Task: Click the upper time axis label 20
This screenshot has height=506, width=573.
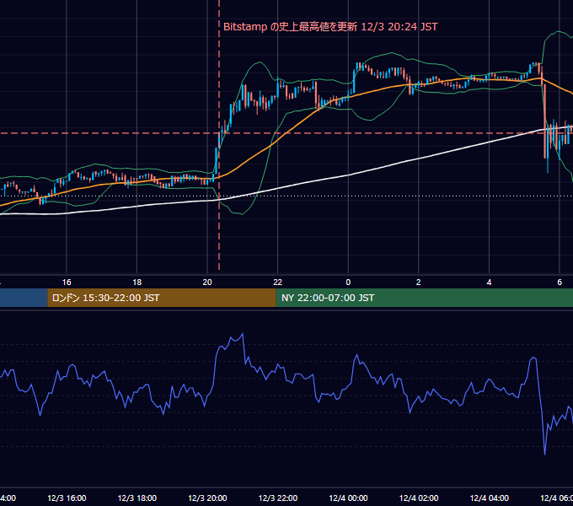Action: (x=207, y=283)
